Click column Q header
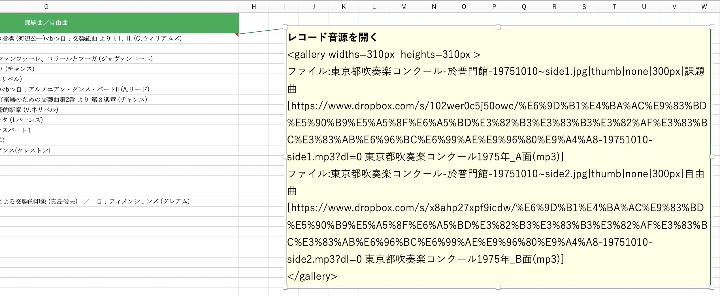The image size is (720, 296). 524,7
